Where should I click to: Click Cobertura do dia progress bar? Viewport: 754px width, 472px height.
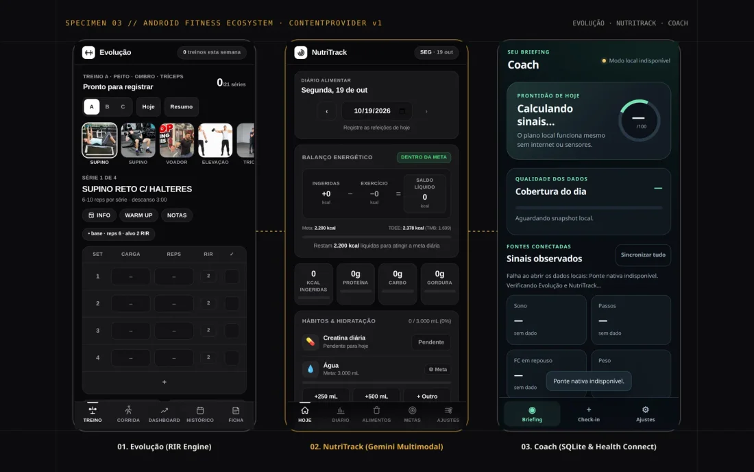(x=589, y=208)
